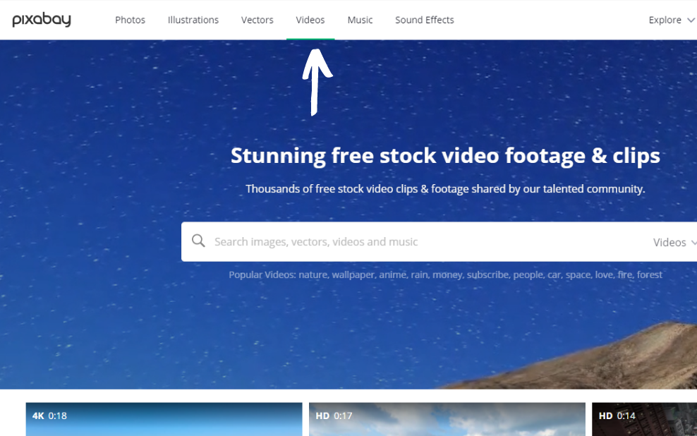This screenshot has height=436, width=697.
Task: Open the Photos section
Action: click(130, 20)
